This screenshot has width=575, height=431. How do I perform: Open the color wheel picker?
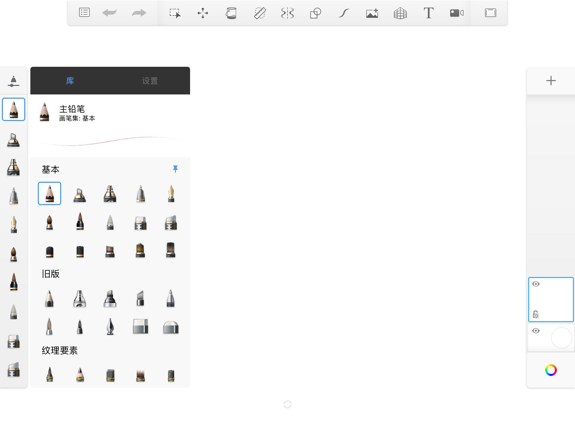click(x=551, y=370)
